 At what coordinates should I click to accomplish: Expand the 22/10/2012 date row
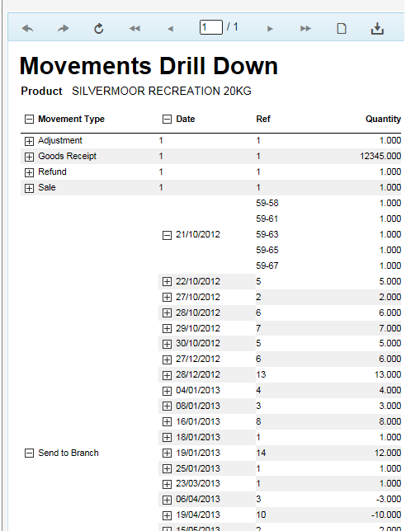pyautogui.click(x=167, y=282)
